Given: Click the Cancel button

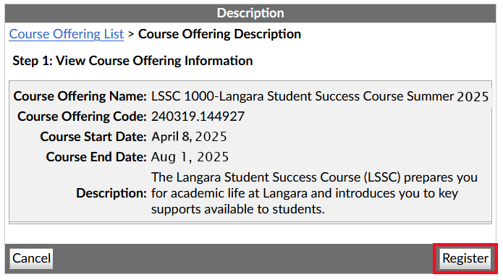Looking at the screenshot, I should (x=31, y=258).
